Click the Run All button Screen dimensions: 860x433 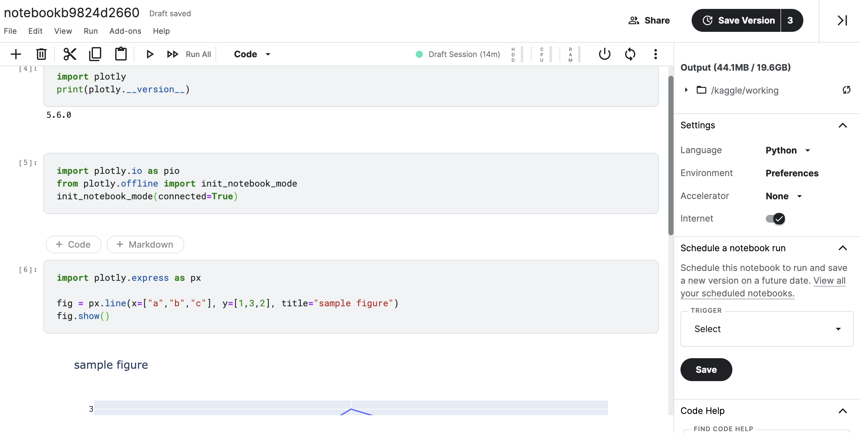click(189, 54)
